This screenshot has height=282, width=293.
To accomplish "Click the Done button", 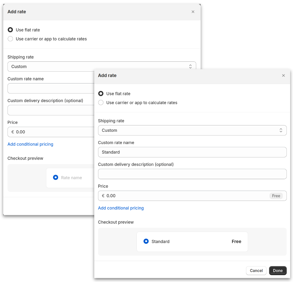I will pyautogui.click(x=278, y=270).
